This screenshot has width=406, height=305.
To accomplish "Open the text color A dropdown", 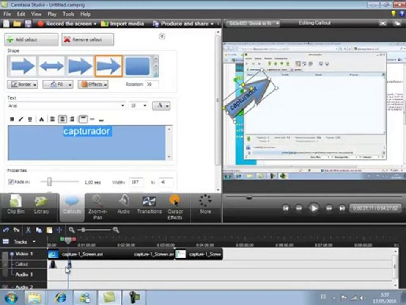I will [x=161, y=105].
